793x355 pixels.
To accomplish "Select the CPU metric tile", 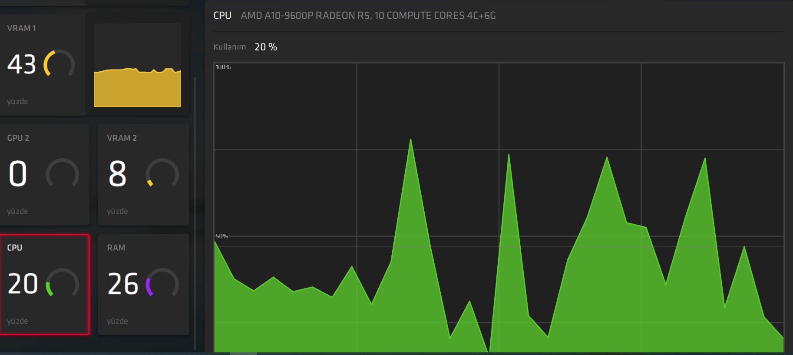I will point(45,285).
